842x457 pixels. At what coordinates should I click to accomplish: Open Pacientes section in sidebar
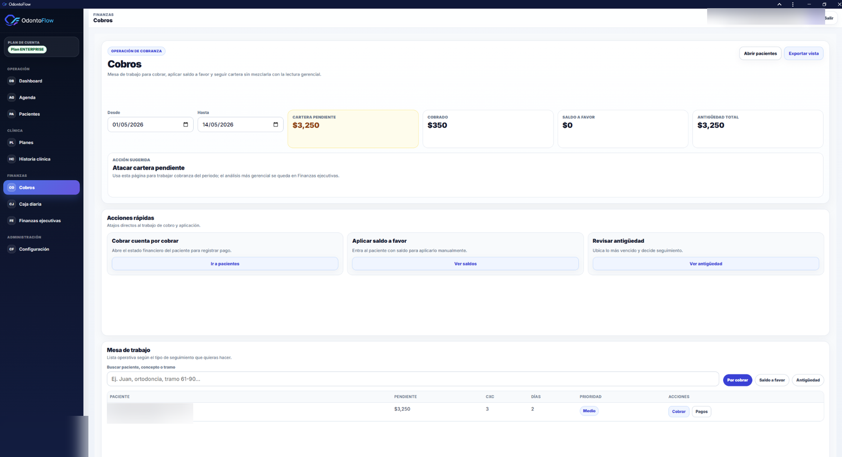pos(42,114)
